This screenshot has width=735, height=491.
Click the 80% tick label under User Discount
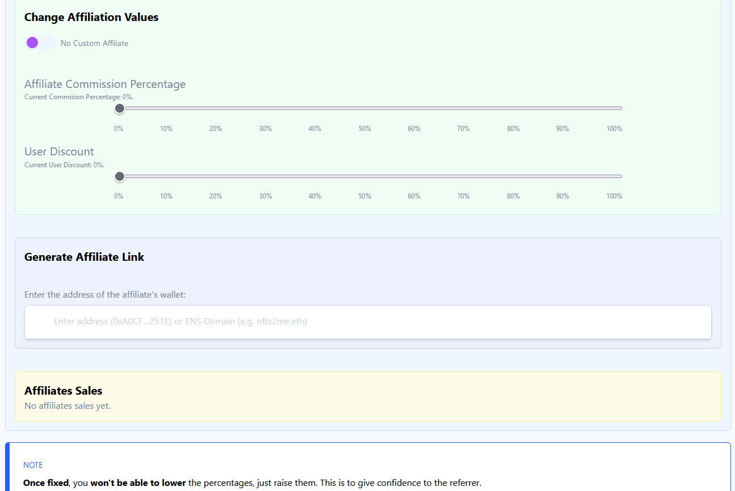513,196
